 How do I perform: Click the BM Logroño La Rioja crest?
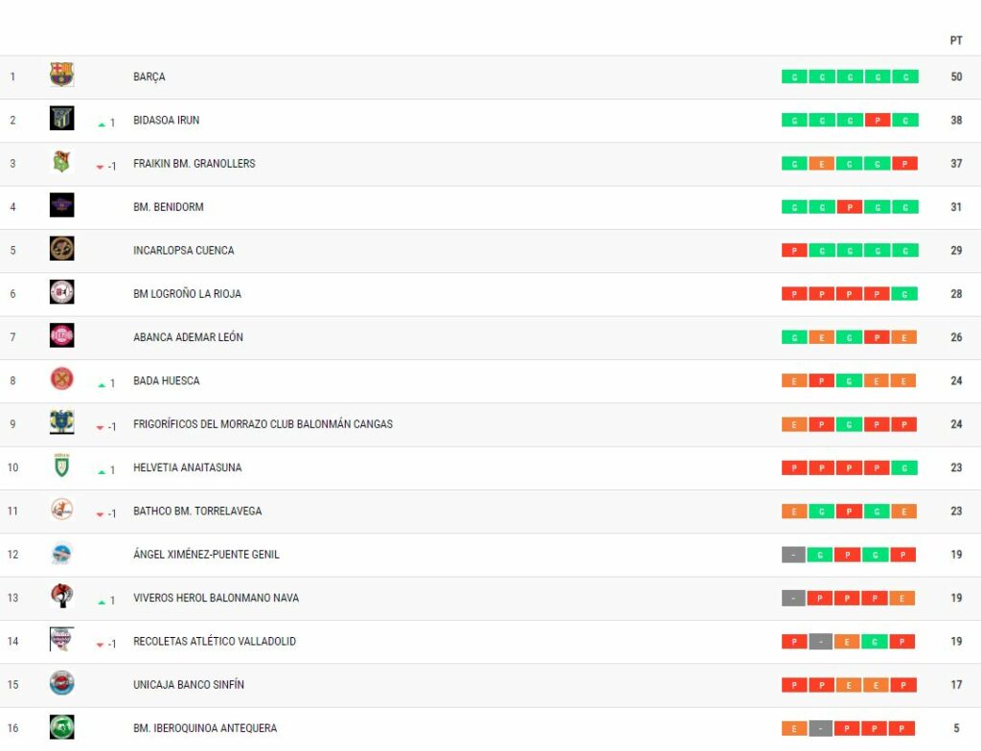pos(62,291)
